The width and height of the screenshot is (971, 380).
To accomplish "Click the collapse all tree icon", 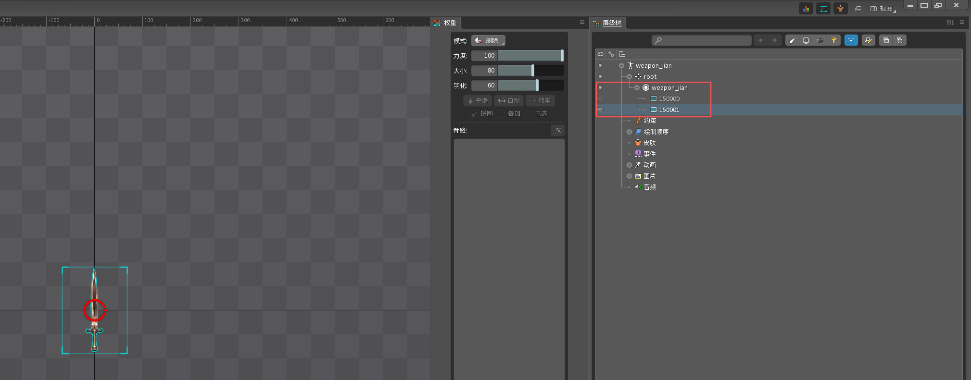I will 886,40.
